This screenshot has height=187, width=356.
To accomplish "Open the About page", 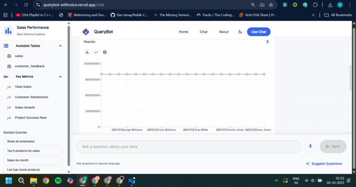I will (223, 32).
